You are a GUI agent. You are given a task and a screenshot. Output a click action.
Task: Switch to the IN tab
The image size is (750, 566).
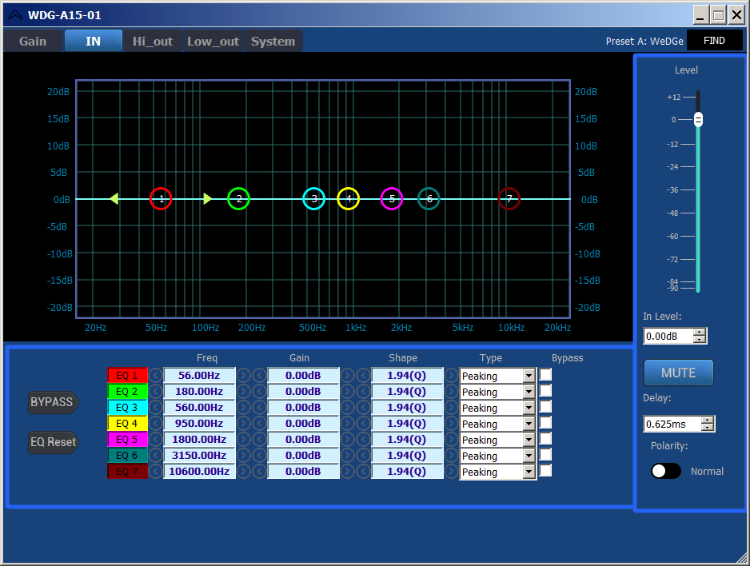coord(94,41)
